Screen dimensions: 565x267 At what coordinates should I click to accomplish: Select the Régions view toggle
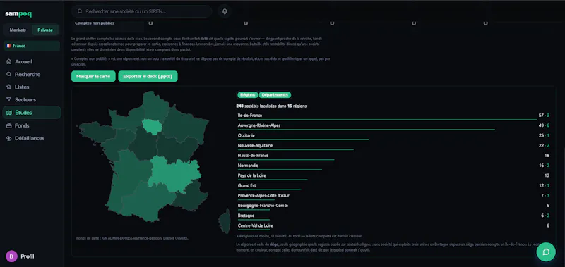[x=248, y=95]
